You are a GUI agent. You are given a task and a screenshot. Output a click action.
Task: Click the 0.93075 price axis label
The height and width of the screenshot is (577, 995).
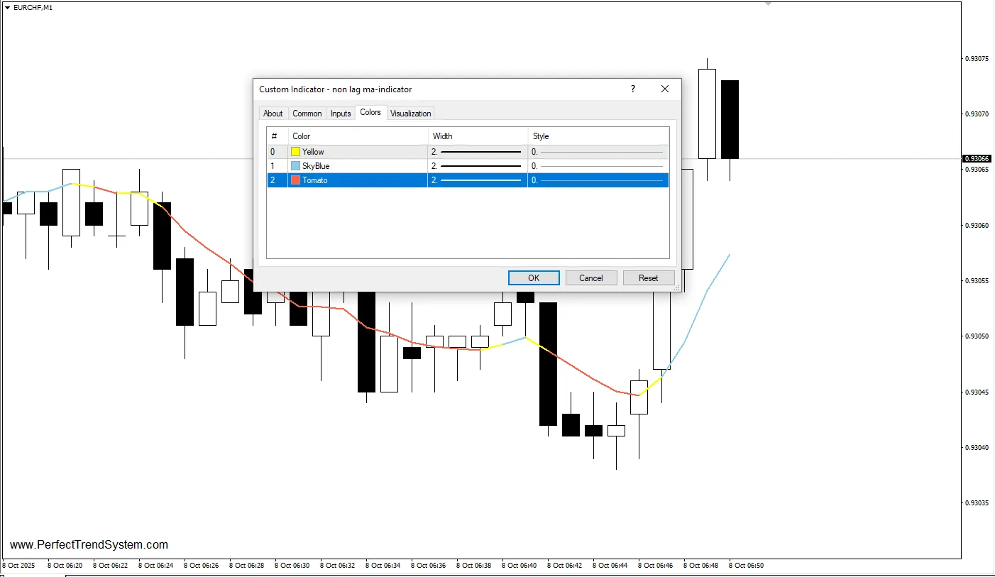pos(977,58)
